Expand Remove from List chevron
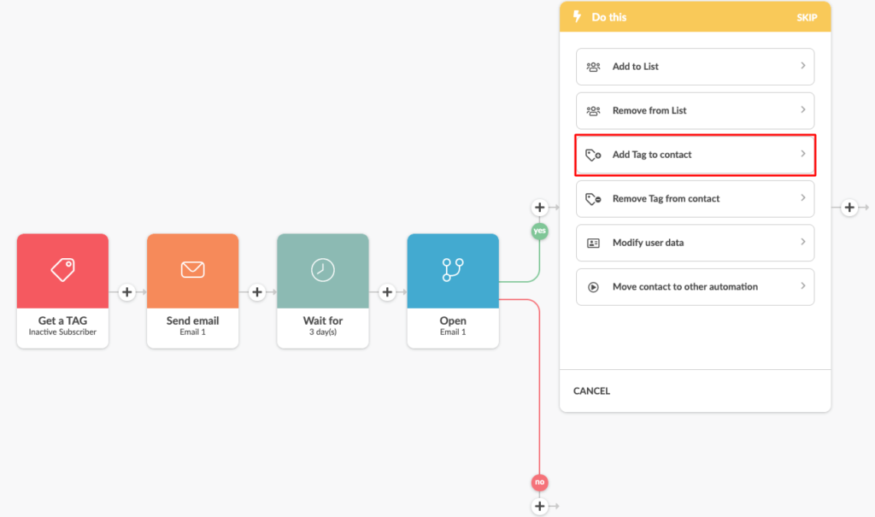875x517 pixels. tap(803, 110)
